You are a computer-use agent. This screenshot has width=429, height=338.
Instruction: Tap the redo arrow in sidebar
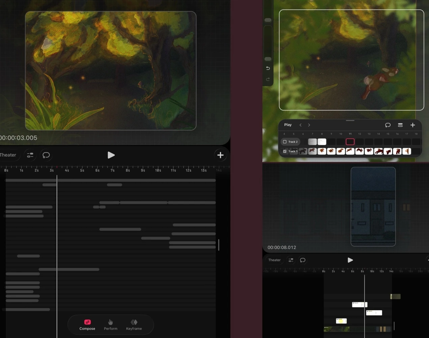click(268, 79)
